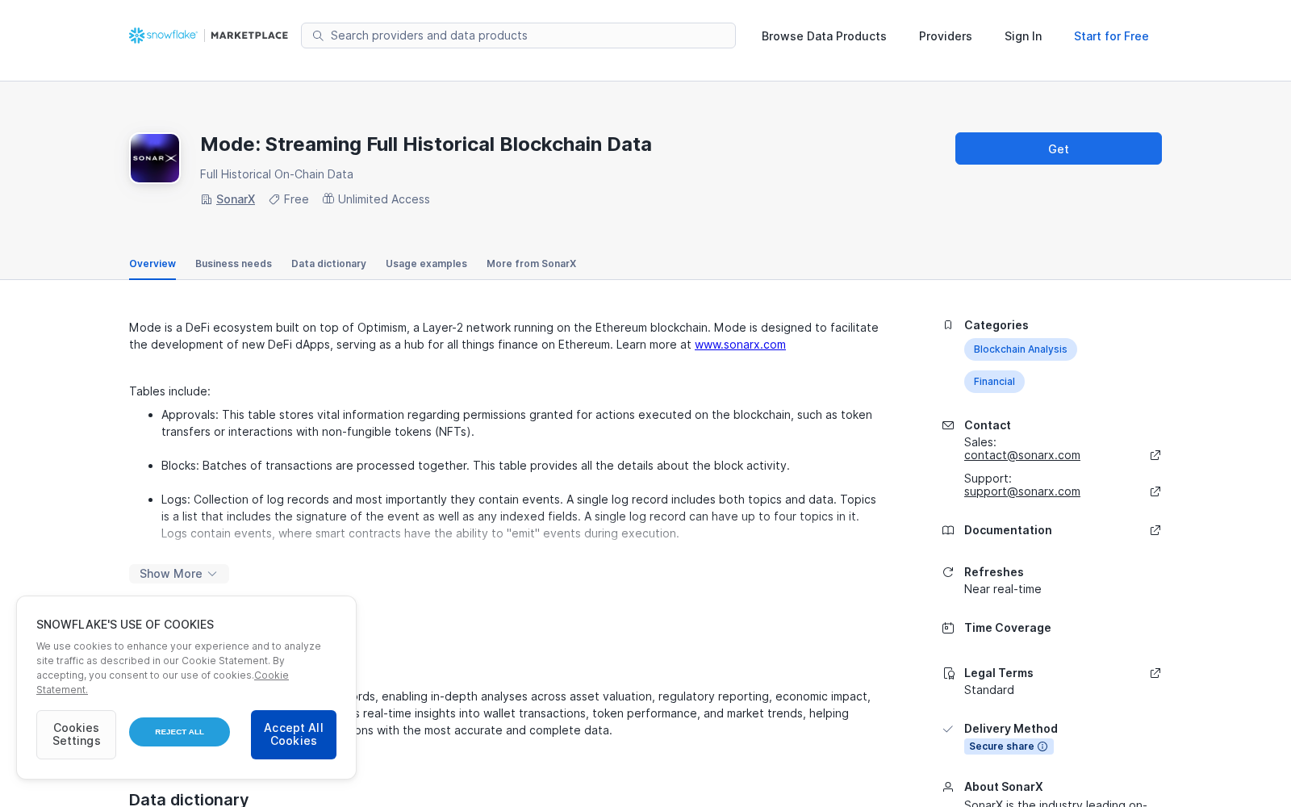The image size is (1291, 807).
Task: Click the Full Historical On-Chain Data subtitle
Action: [x=277, y=174]
